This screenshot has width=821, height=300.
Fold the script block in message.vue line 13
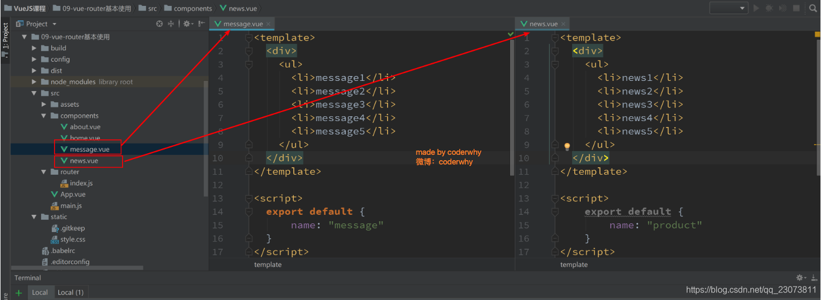coord(248,198)
